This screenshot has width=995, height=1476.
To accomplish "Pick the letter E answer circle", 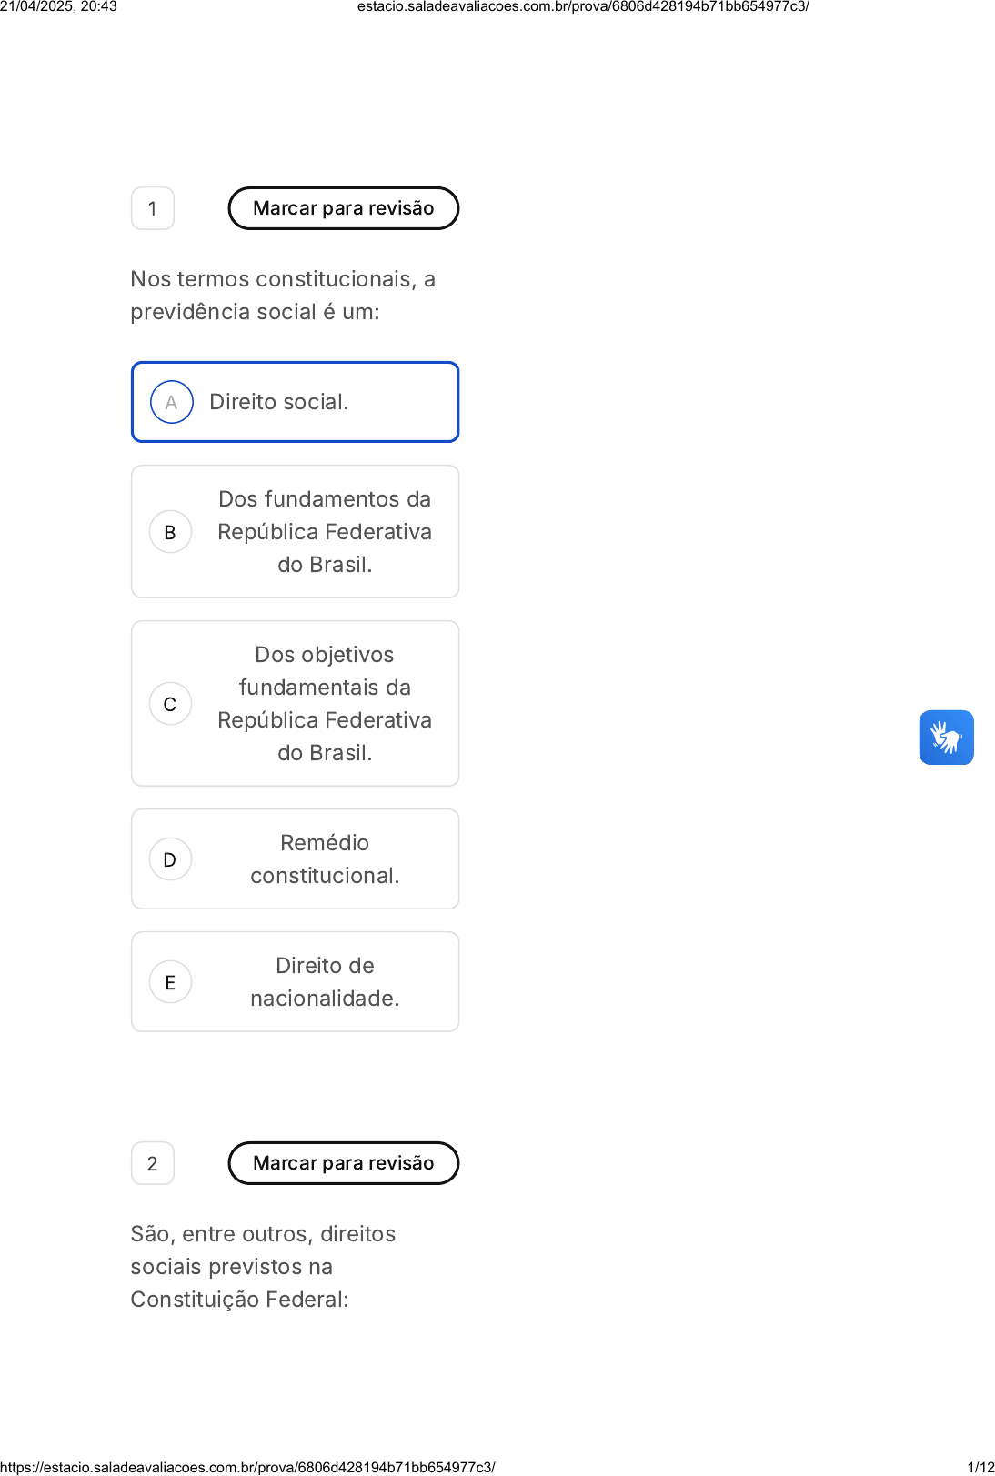I will point(170,982).
